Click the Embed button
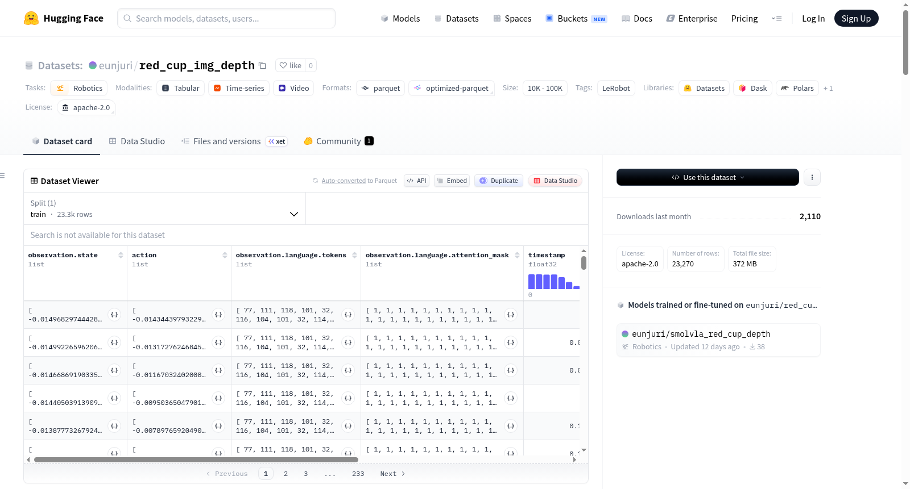 (452, 181)
